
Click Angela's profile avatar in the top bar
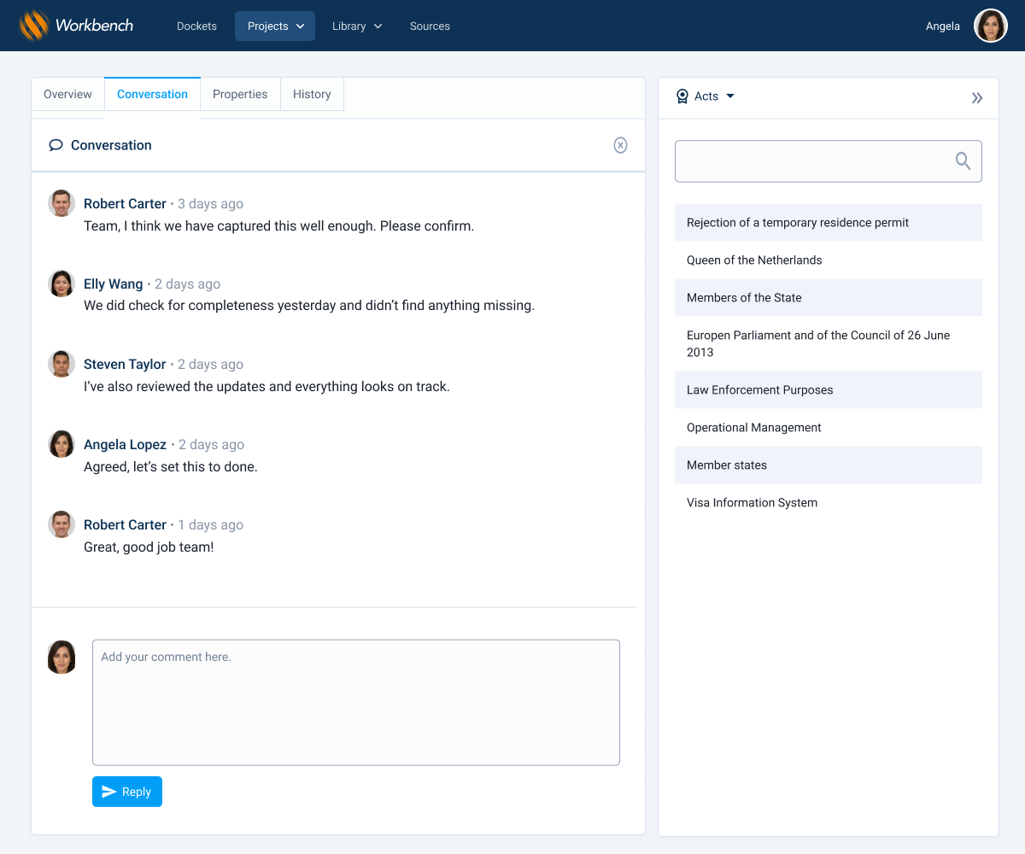point(990,26)
